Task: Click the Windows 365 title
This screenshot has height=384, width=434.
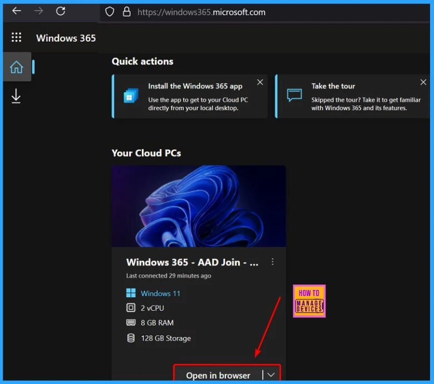Action: tap(66, 38)
